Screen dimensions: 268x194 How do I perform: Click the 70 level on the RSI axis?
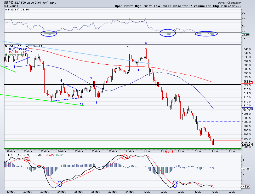[244, 20]
